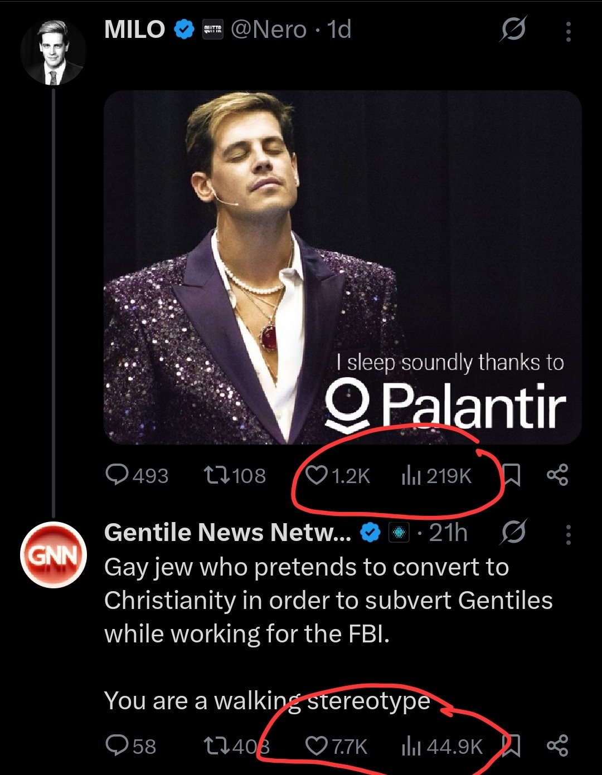Share the Gentile News Network reply
Image resolution: width=602 pixels, height=775 pixels.
pos(557,745)
